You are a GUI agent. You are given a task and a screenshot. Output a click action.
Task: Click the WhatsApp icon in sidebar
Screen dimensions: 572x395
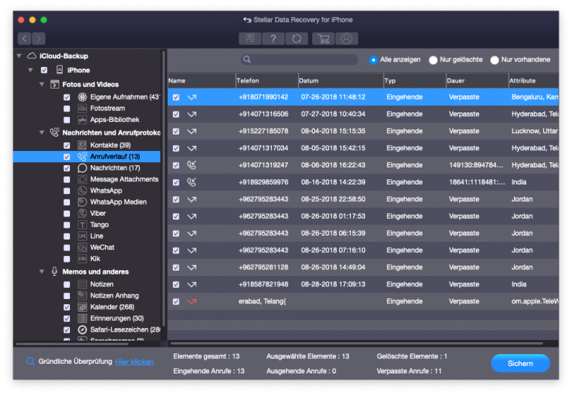(83, 190)
